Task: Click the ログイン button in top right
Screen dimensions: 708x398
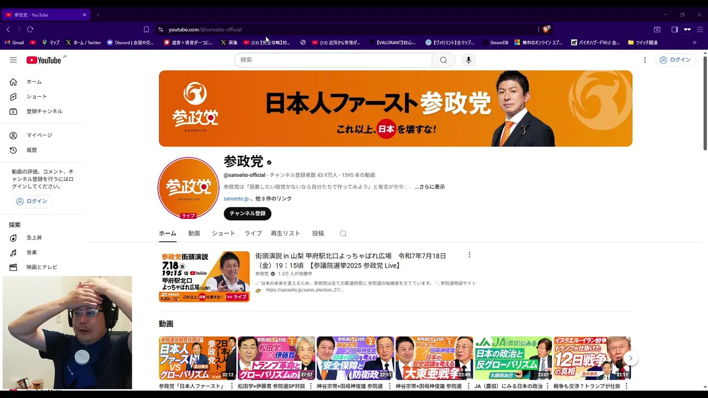Action: (675, 60)
